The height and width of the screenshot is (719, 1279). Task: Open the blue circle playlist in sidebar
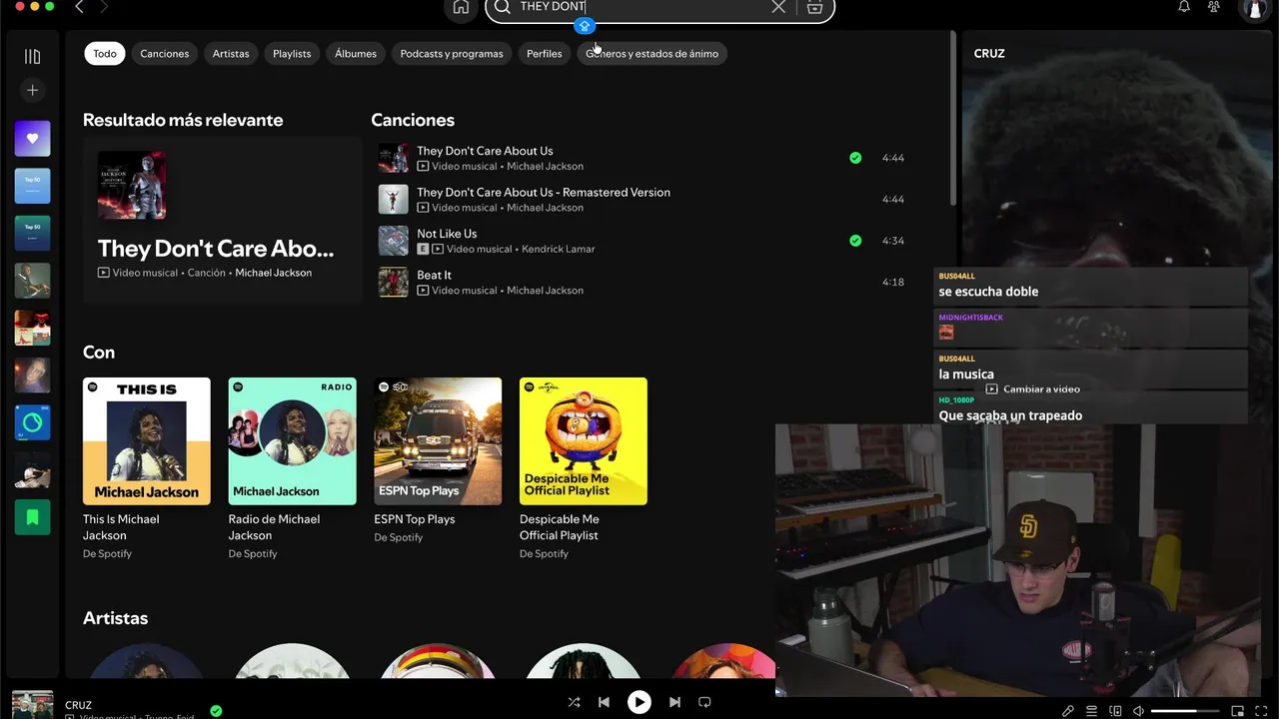tap(32, 422)
